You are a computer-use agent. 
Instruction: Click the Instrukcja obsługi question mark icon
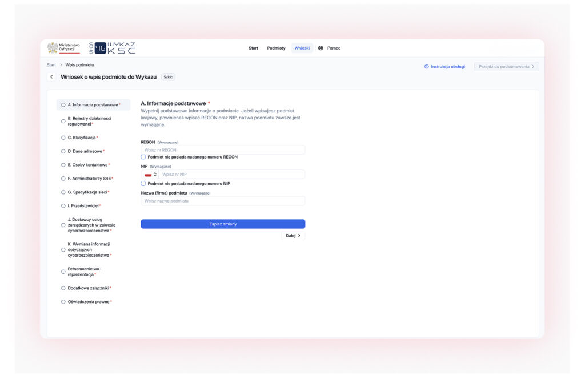tap(426, 67)
